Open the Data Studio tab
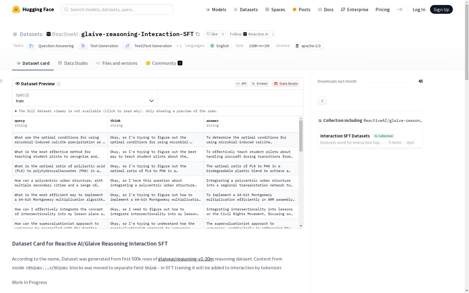The height and width of the screenshot is (293, 469). click(73, 63)
